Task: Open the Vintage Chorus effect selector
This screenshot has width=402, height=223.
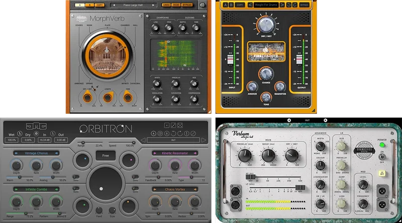Action: pos(36,153)
